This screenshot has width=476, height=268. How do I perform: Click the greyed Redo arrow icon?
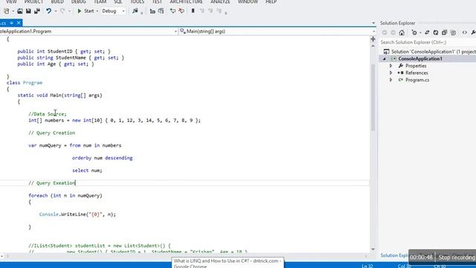62,11
